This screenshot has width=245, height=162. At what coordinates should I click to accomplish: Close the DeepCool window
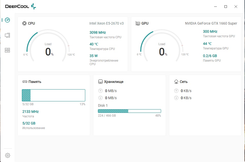pos(236,7)
